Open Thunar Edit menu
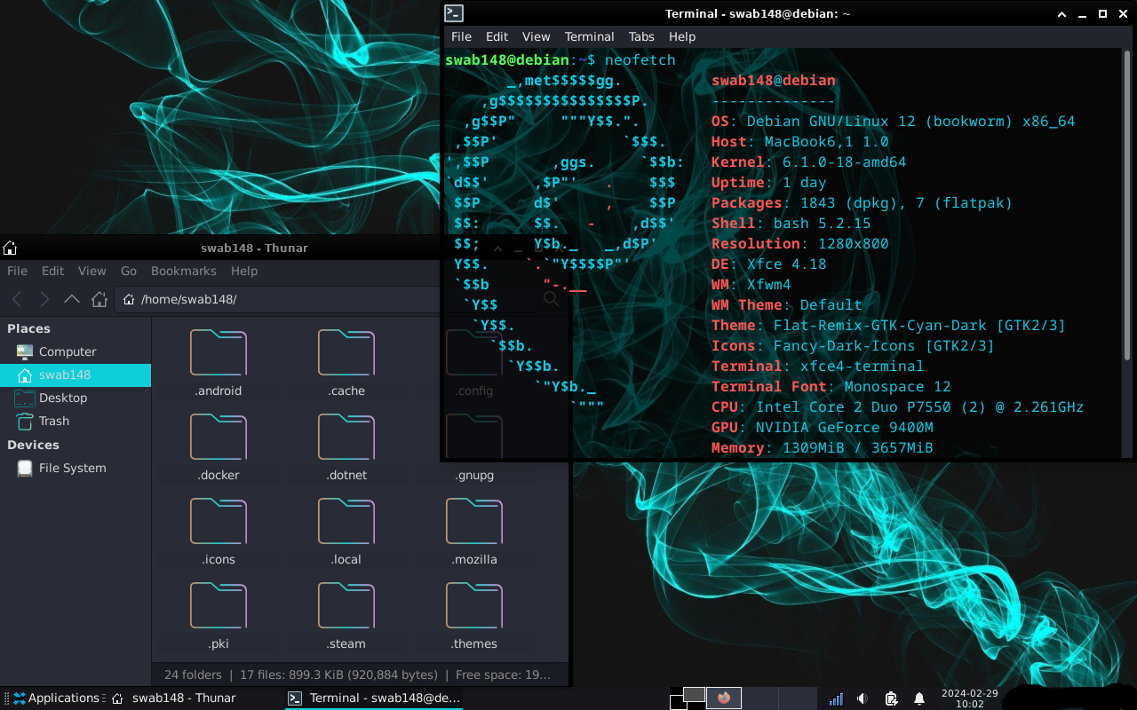This screenshot has height=710, width=1137. (x=53, y=271)
